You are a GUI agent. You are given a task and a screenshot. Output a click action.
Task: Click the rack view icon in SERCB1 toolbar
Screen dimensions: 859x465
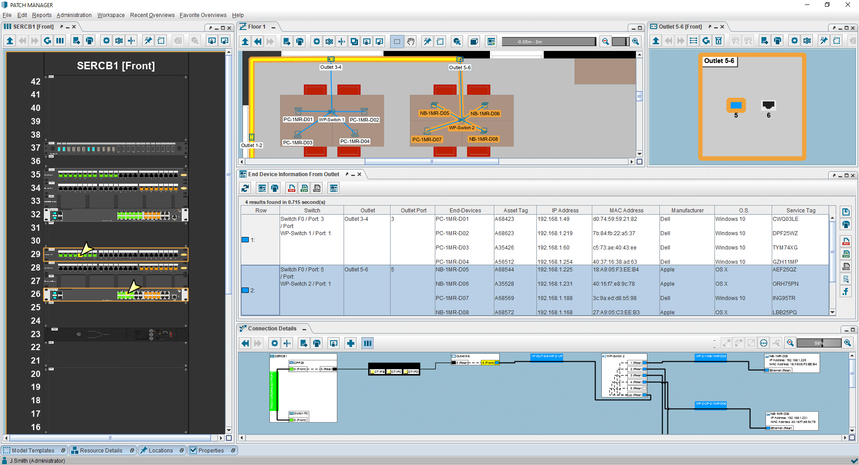click(x=60, y=41)
